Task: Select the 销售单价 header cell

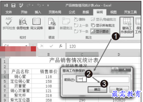Action: 49,71
